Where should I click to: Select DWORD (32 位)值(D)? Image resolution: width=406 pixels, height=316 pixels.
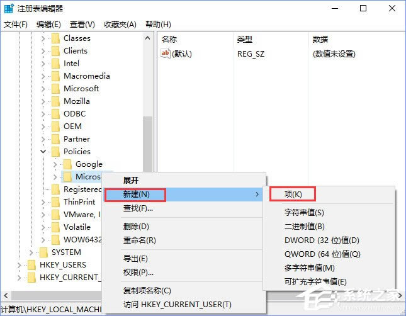click(x=329, y=240)
